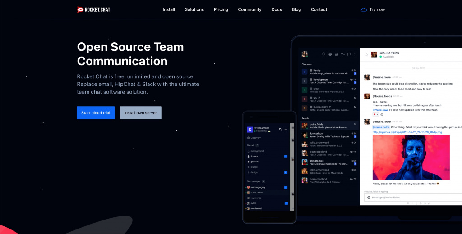Go to the Pricing page

point(221,9)
